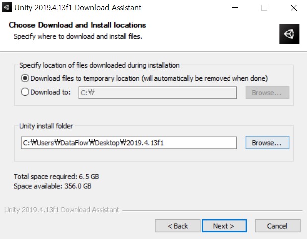Image resolution: width=307 pixels, height=239 pixels.
Task: Go back with the Back button
Action: click(x=178, y=226)
